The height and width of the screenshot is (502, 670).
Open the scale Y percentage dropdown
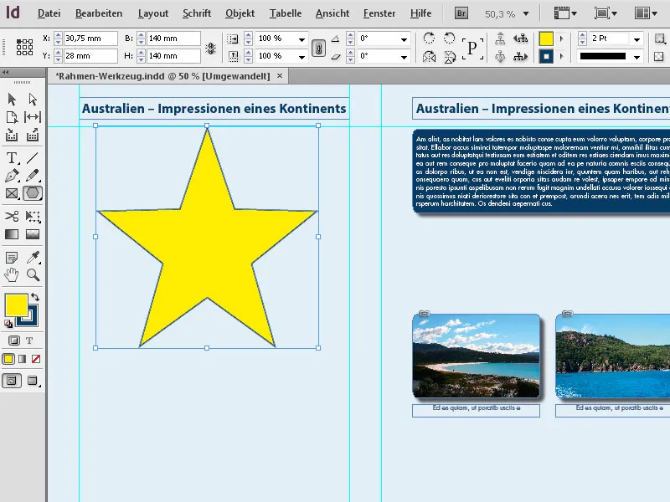(x=301, y=57)
